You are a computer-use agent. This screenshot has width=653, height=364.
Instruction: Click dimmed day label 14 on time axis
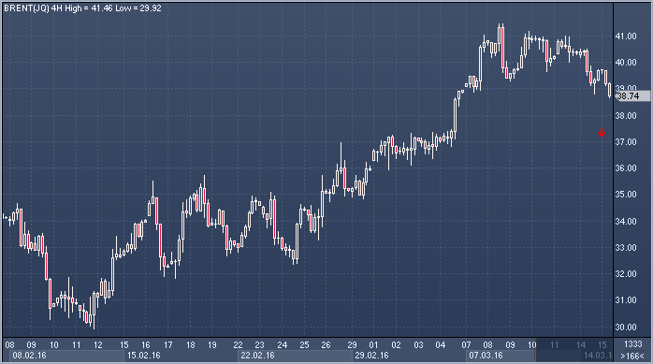point(581,345)
